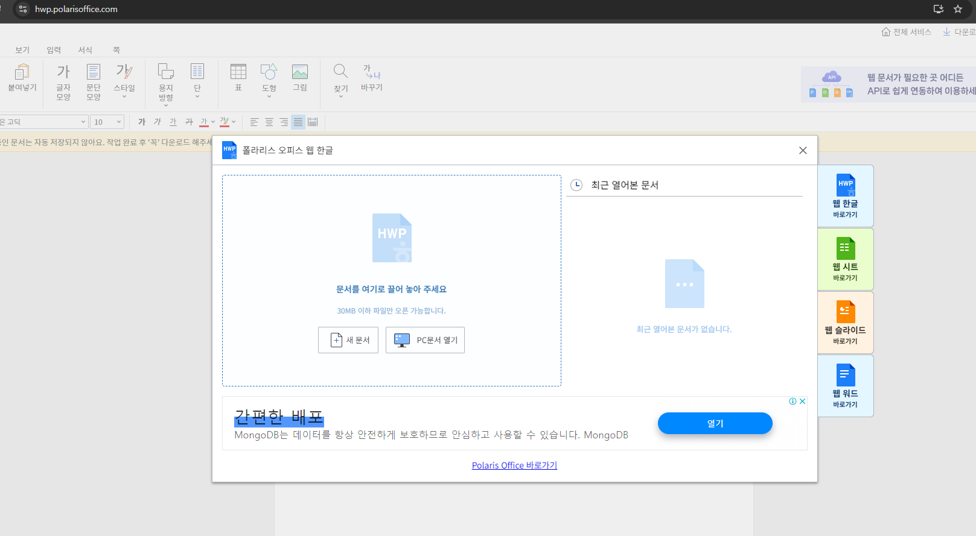This screenshot has height=536, width=976.
Task: Click All Services (전체 서비스) link
Action: tap(907, 32)
